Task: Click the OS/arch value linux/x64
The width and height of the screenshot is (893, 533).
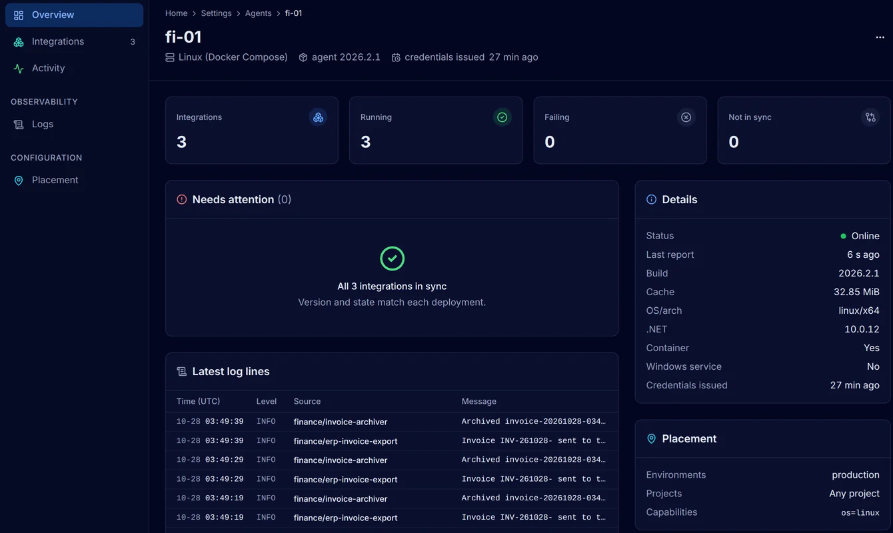Action: [859, 310]
